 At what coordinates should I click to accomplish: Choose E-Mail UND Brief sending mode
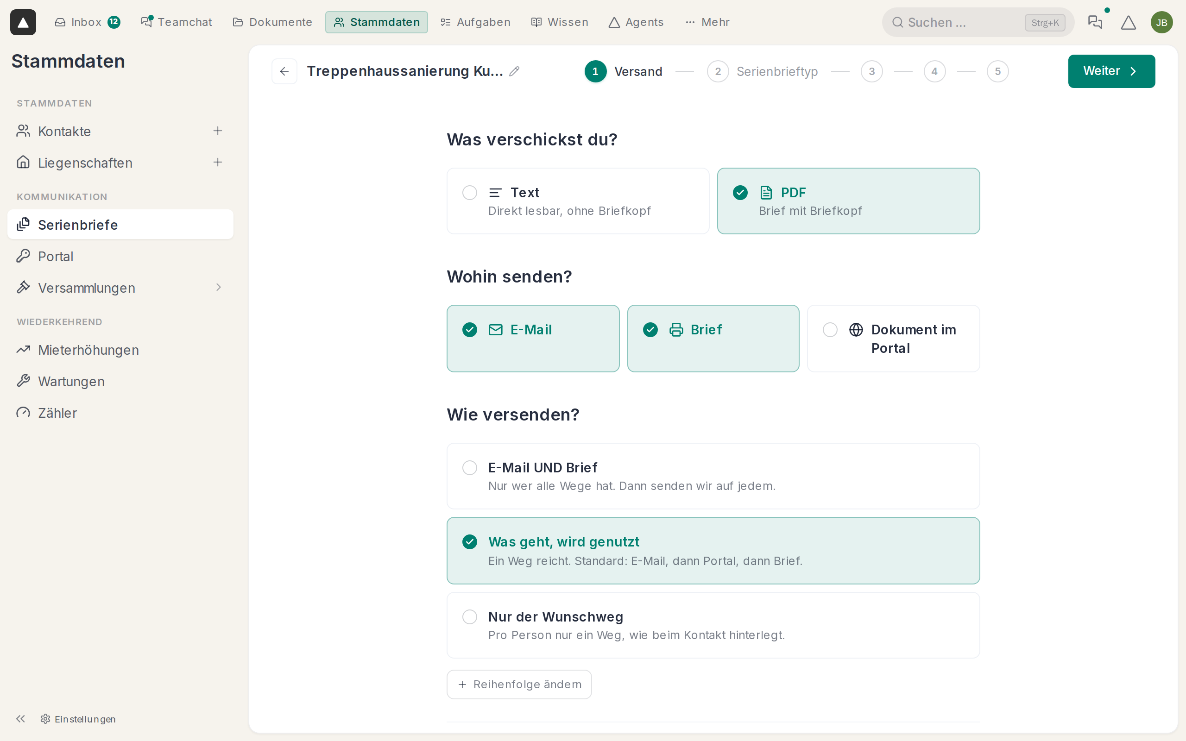coord(713,476)
